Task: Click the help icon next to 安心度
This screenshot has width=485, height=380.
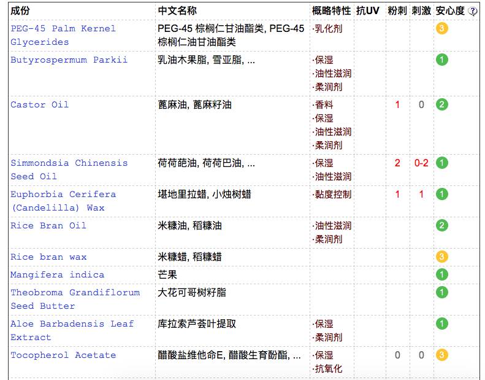Action: [472, 12]
